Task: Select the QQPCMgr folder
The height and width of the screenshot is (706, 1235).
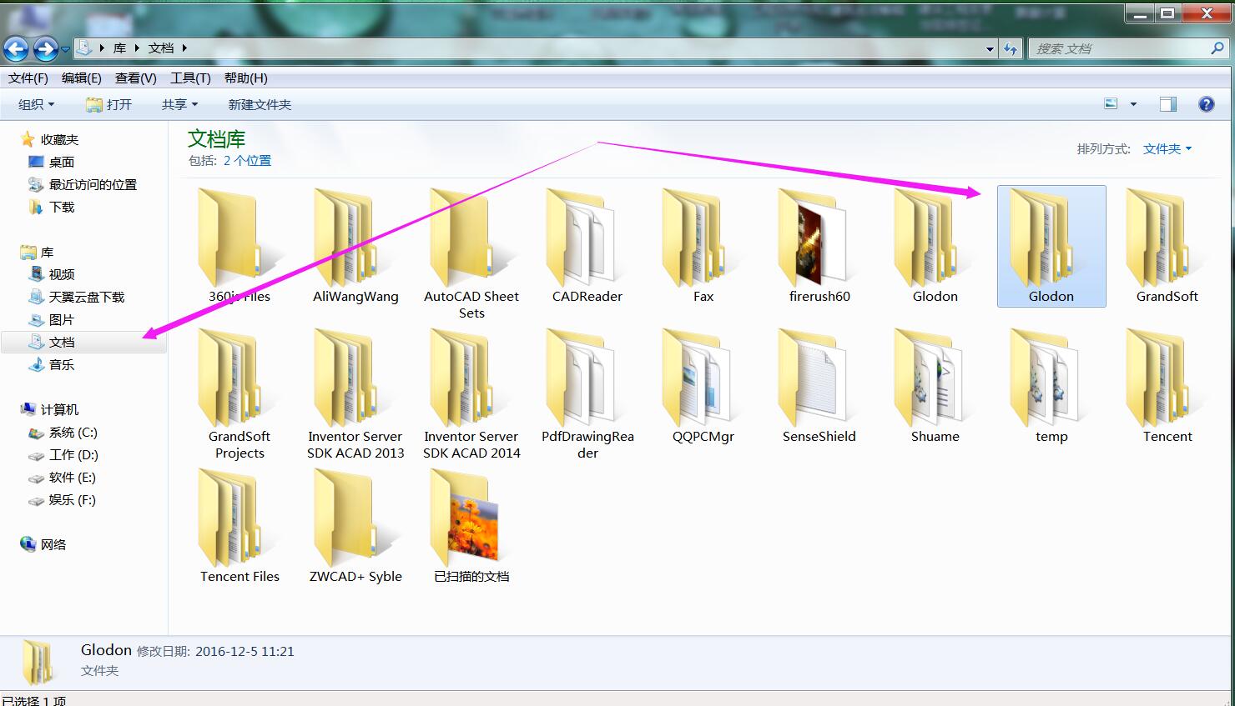Action: click(703, 386)
